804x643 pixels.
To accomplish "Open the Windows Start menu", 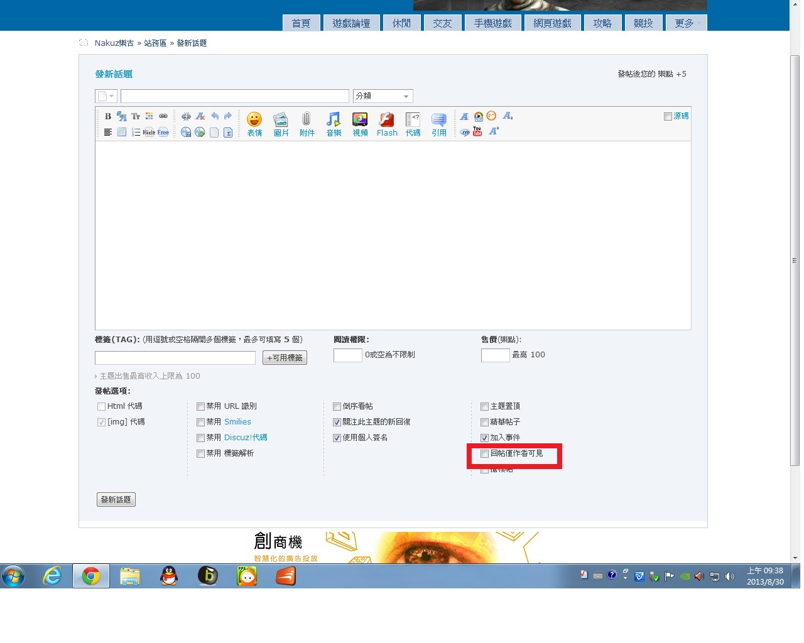I will (x=13, y=576).
